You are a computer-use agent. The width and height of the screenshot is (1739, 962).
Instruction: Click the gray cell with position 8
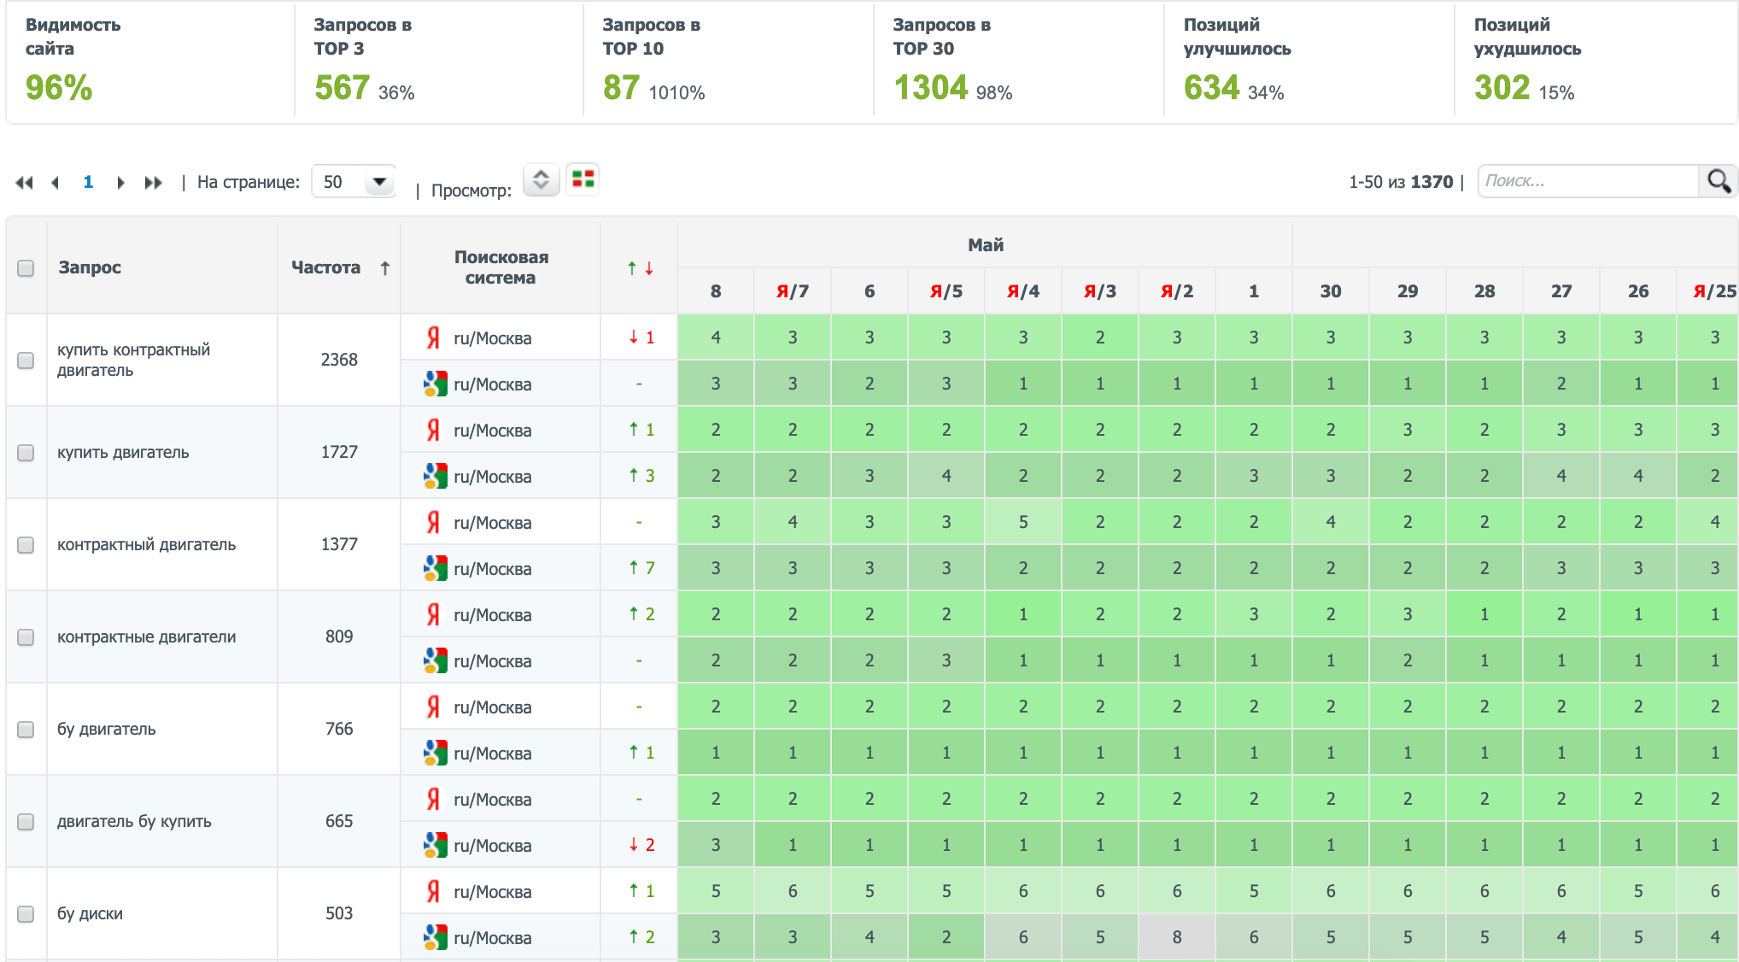[1176, 937]
